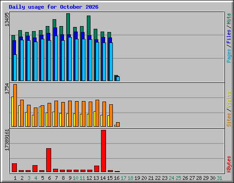Click green day 18 axis label
The width and height of the screenshot is (234, 183).
(x=130, y=178)
